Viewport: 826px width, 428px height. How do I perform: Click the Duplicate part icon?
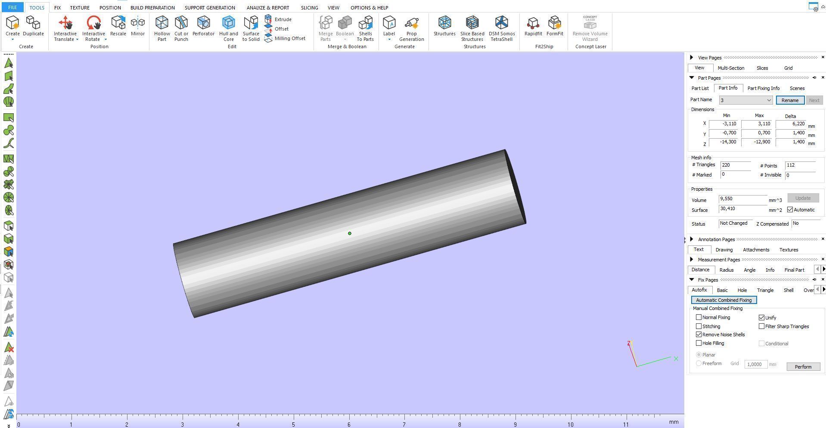point(33,26)
